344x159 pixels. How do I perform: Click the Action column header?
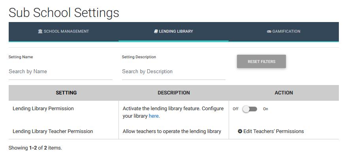pyautogui.click(x=284, y=93)
